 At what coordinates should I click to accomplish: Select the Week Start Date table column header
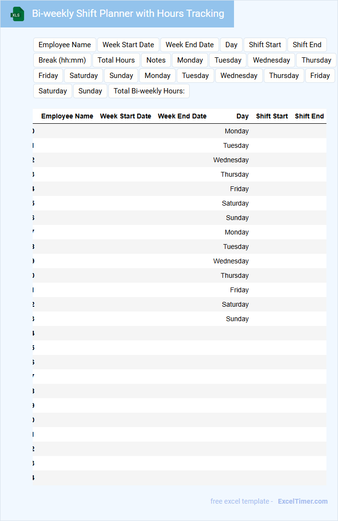pos(125,116)
